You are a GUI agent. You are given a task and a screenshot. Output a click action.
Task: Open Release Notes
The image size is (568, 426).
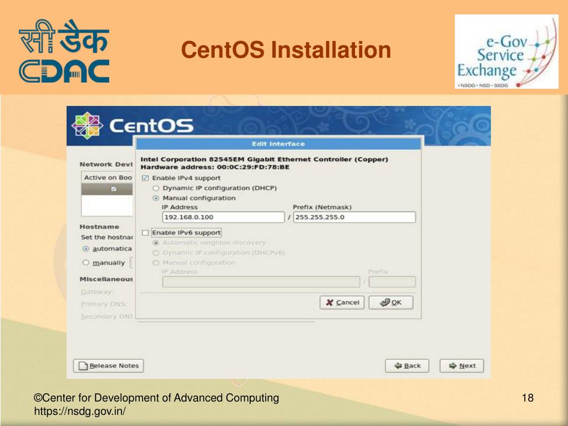(x=108, y=366)
